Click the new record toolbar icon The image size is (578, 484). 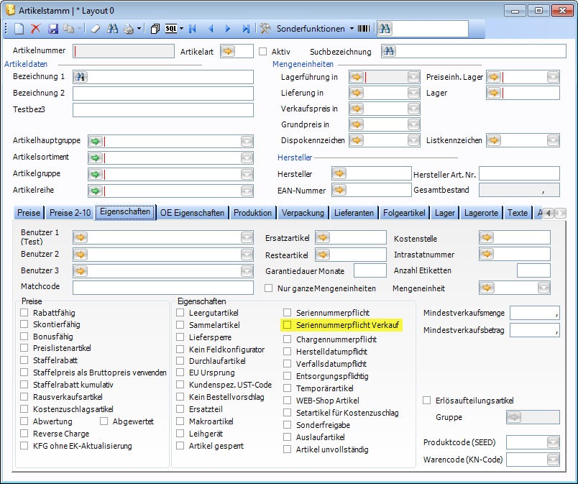[x=19, y=29]
